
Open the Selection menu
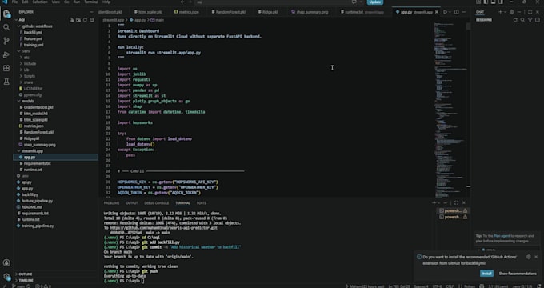[40, 2]
